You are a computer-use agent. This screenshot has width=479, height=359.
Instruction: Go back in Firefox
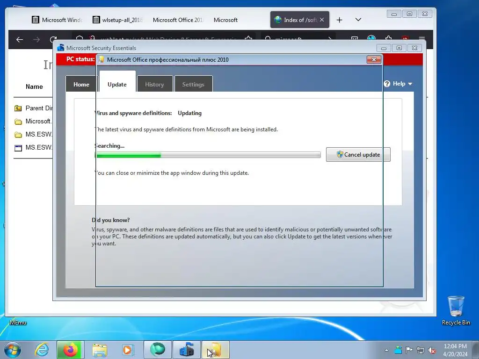coord(20,40)
